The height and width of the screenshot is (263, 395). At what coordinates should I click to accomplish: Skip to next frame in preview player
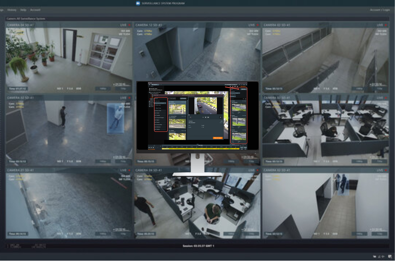tap(208, 117)
